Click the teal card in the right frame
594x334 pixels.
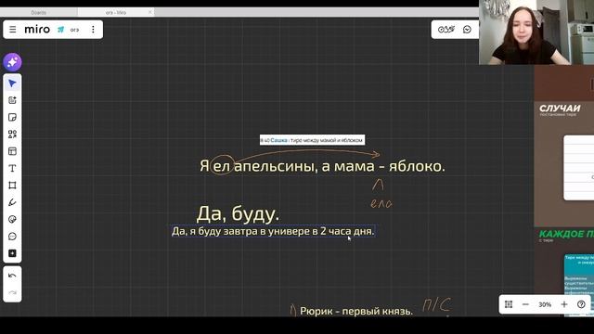[x=579, y=284]
